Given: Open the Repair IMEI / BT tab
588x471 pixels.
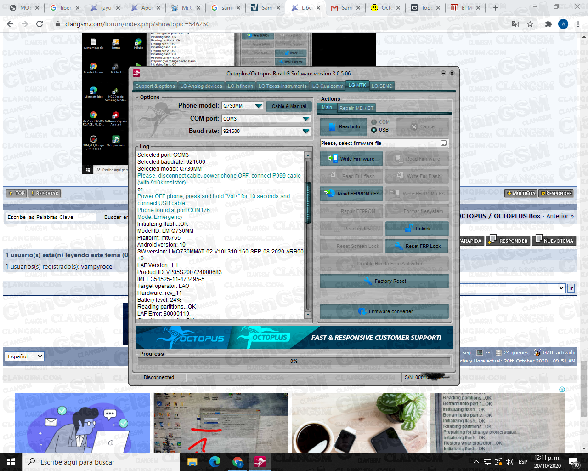Looking at the screenshot, I should pos(356,108).
